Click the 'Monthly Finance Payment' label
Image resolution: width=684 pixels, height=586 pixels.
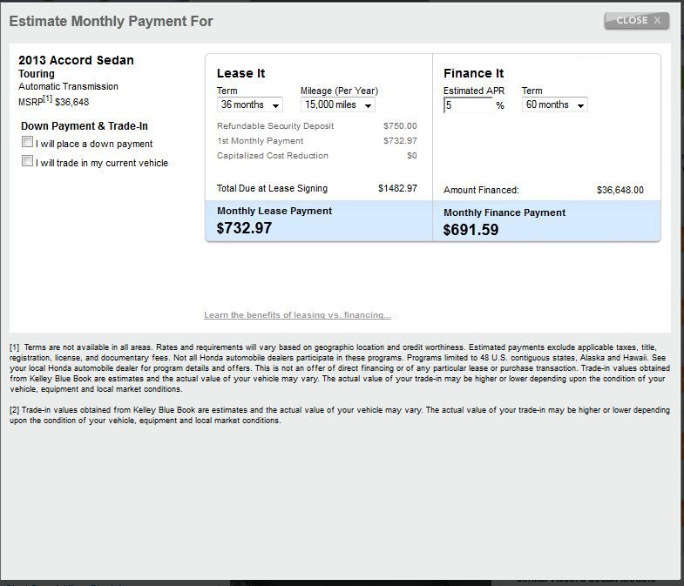[505, 212]
